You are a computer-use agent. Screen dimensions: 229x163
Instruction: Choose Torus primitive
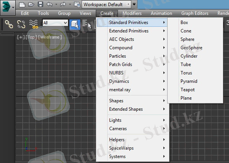click(x=195, y=73)
